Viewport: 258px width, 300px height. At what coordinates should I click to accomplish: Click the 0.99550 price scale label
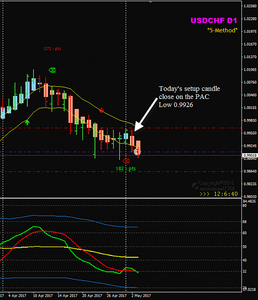[250, 133]
